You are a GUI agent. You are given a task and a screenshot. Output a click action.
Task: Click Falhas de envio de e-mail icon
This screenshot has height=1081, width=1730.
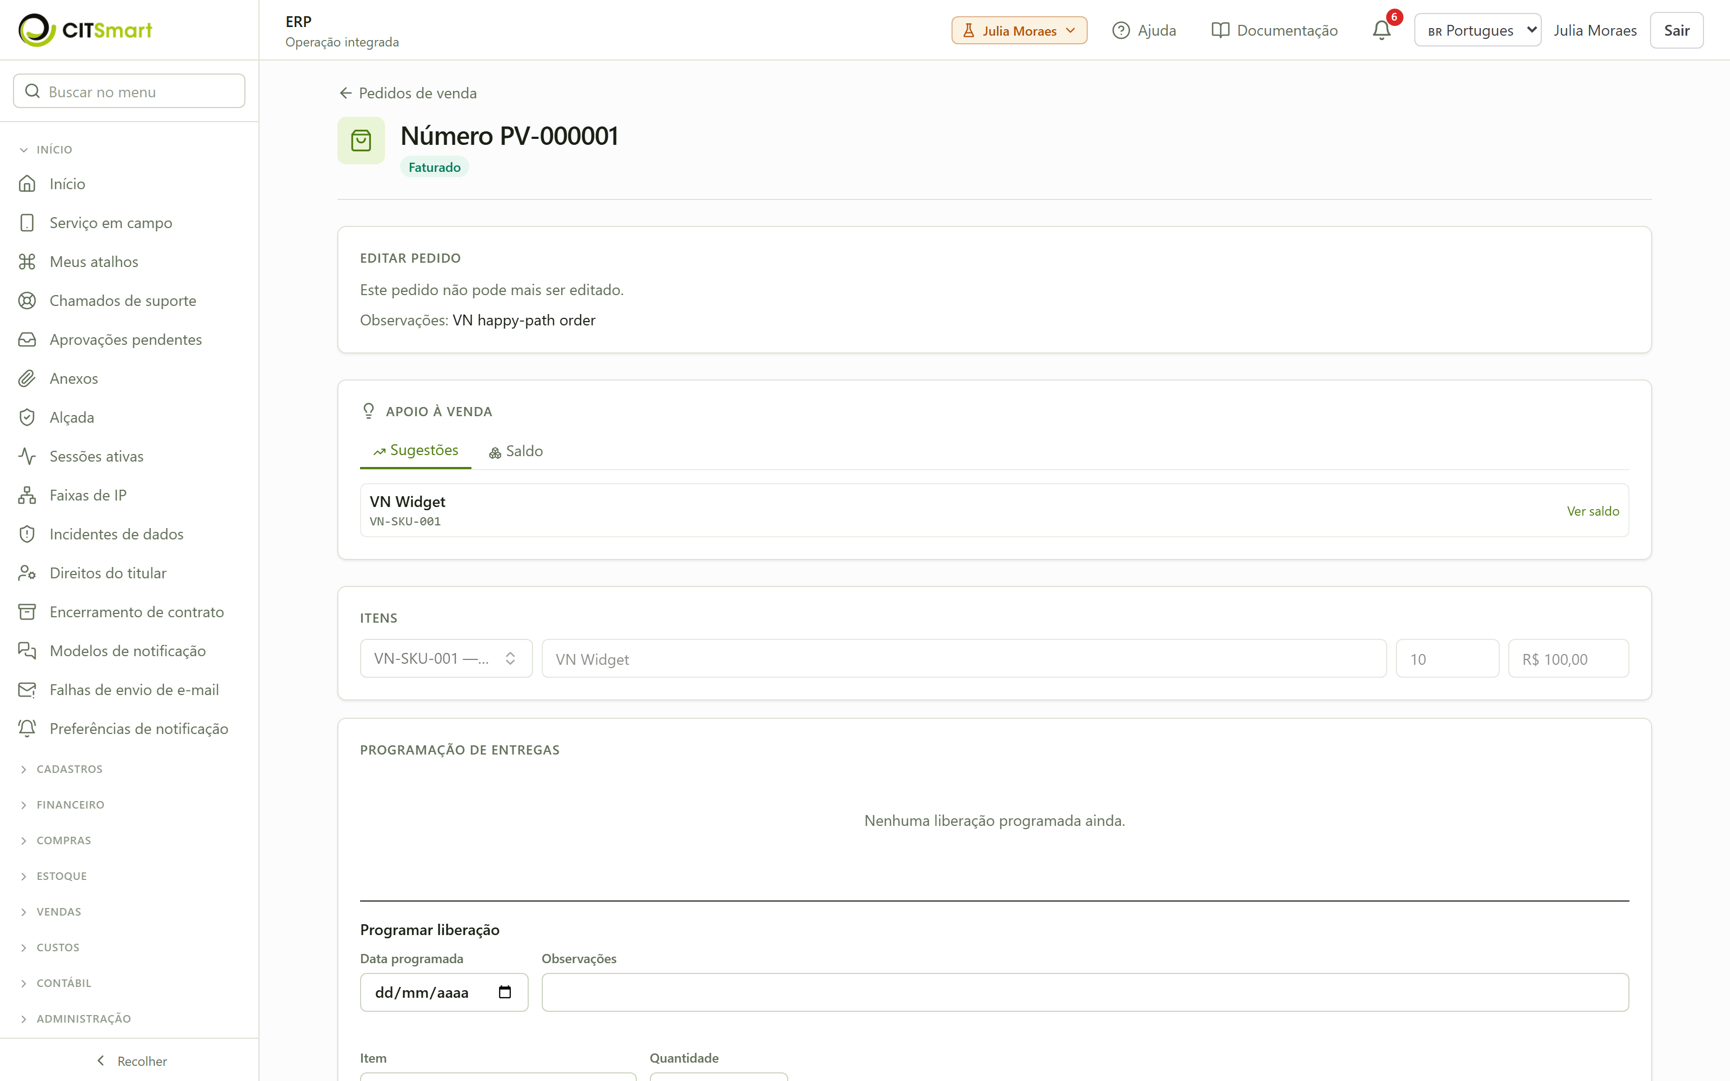click(x=27, y=690)
